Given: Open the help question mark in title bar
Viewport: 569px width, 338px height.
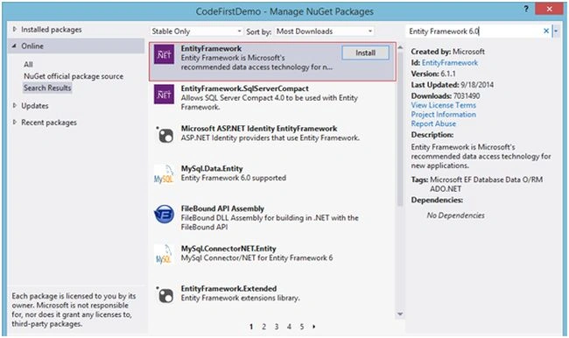Looking at the screenshot, I should (x=526, y=9).
